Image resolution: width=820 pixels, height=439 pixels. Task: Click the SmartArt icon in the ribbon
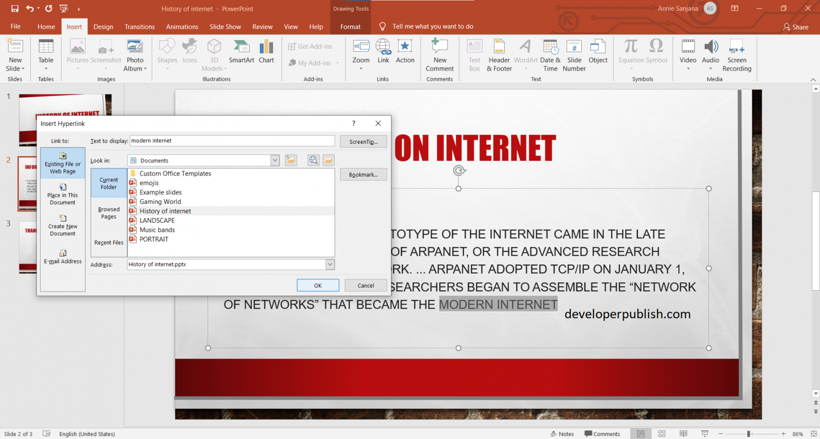(x=241, y=52)
